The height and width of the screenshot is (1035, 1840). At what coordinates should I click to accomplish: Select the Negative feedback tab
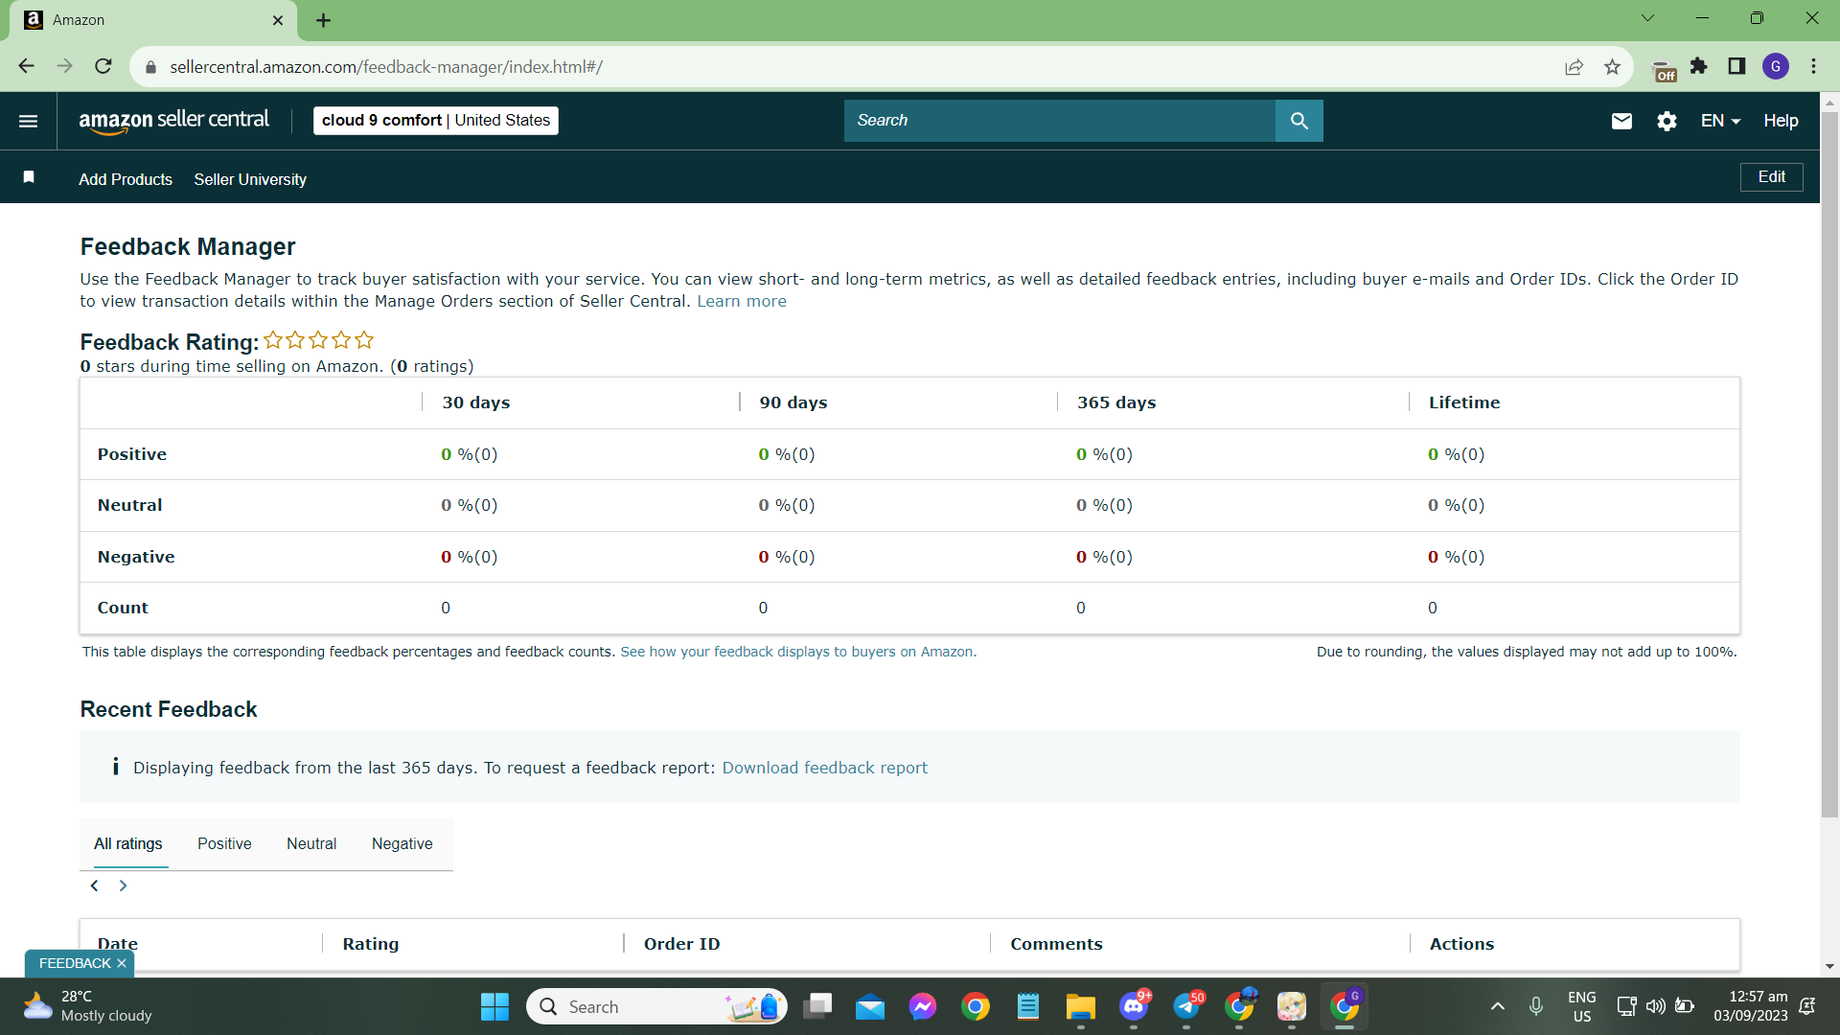[402, 843]
